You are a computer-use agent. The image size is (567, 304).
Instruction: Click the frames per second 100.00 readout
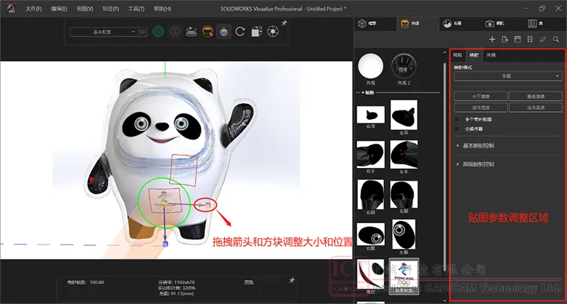point(86,282)
